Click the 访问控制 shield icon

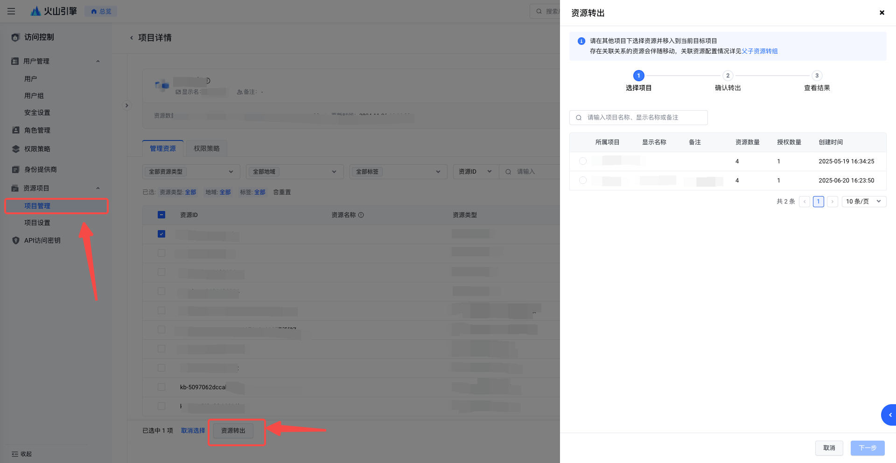[15, 37]
